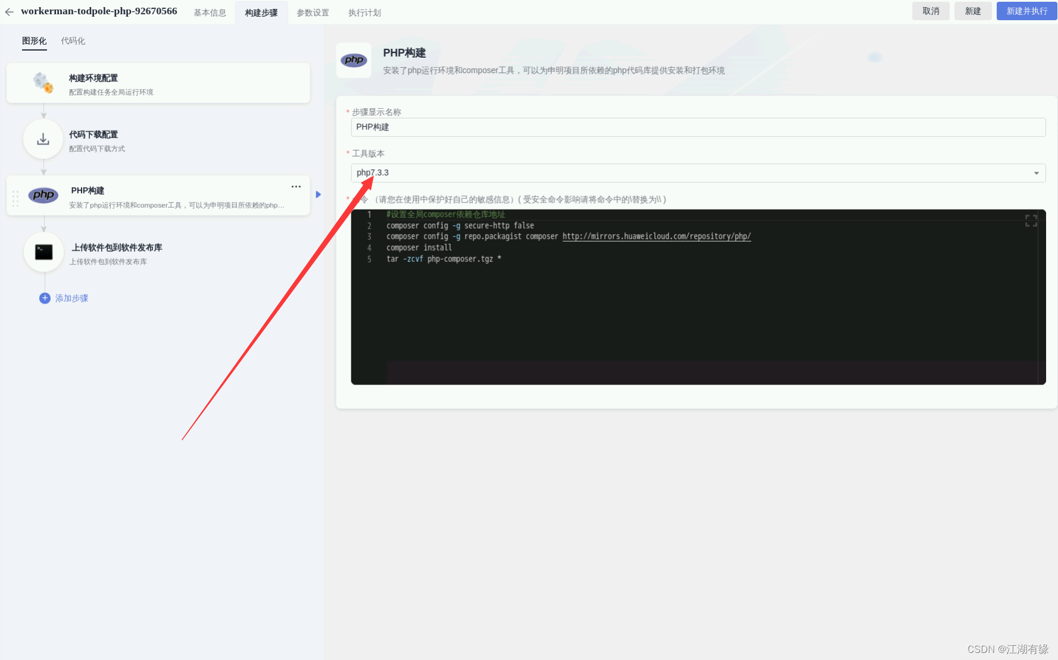Image resolution: width=1058 pixels, height=660 pixels.
Task: Open the 基本信息 tab
Action: (210, 12)
